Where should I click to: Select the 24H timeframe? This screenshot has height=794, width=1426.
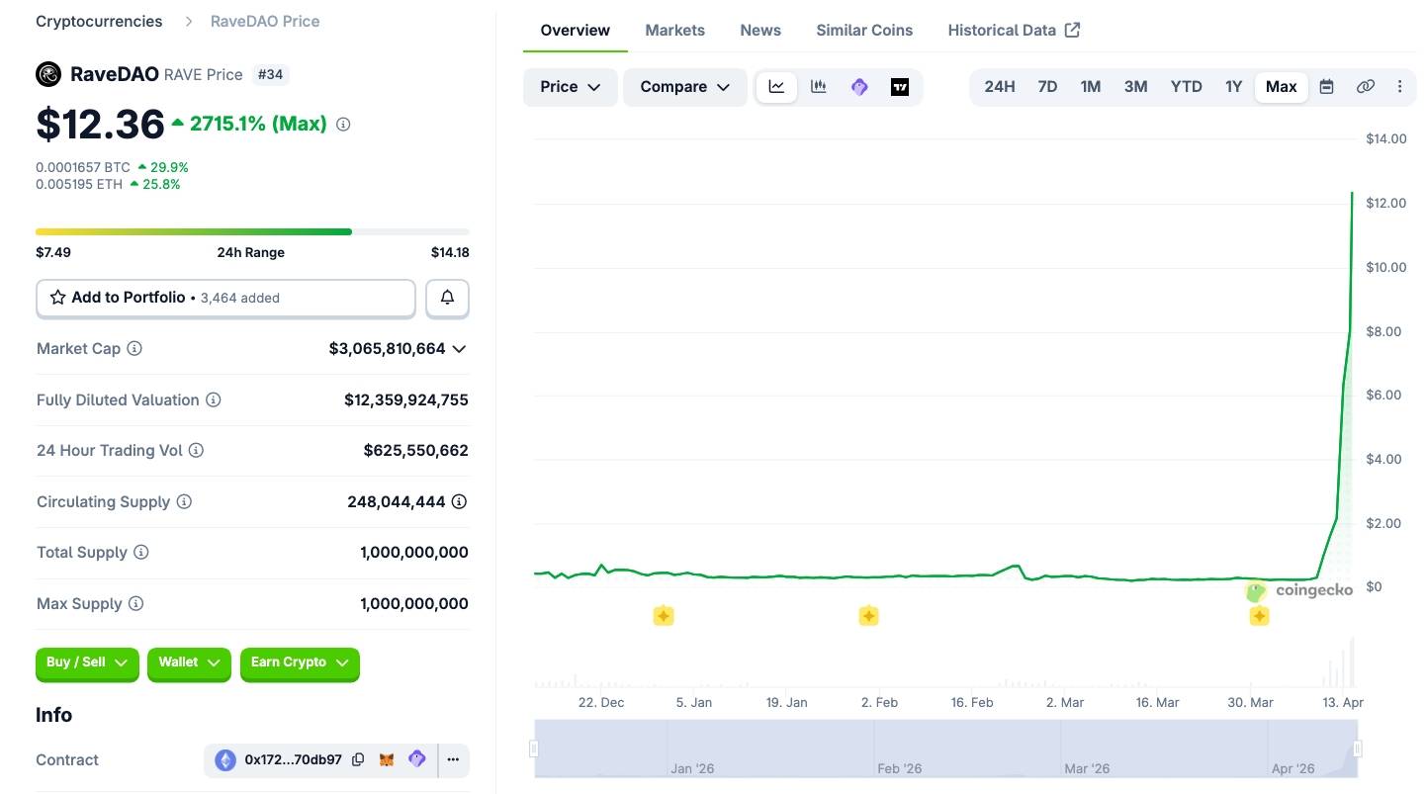(x=999, y=87)
